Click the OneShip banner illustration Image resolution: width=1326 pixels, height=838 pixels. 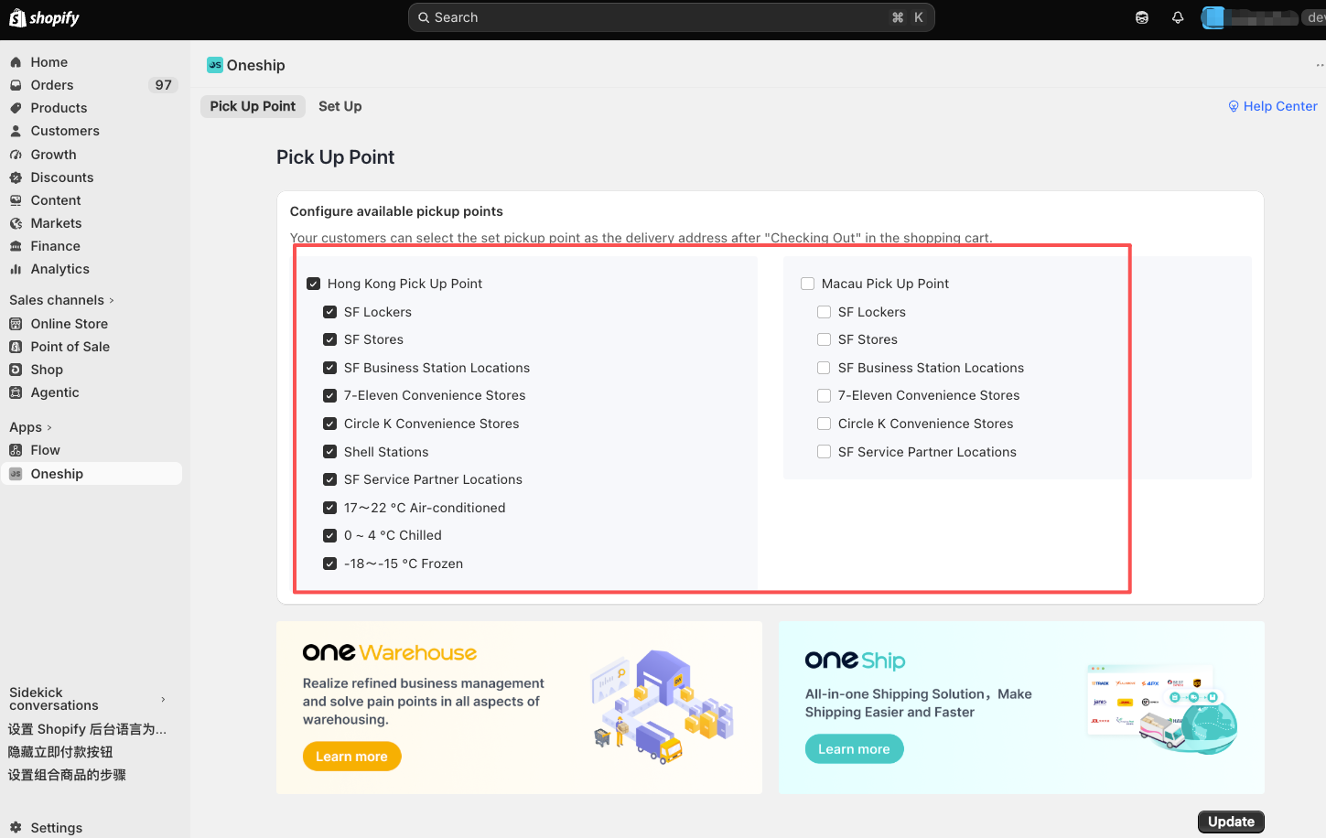click(x=1162, y=708)
